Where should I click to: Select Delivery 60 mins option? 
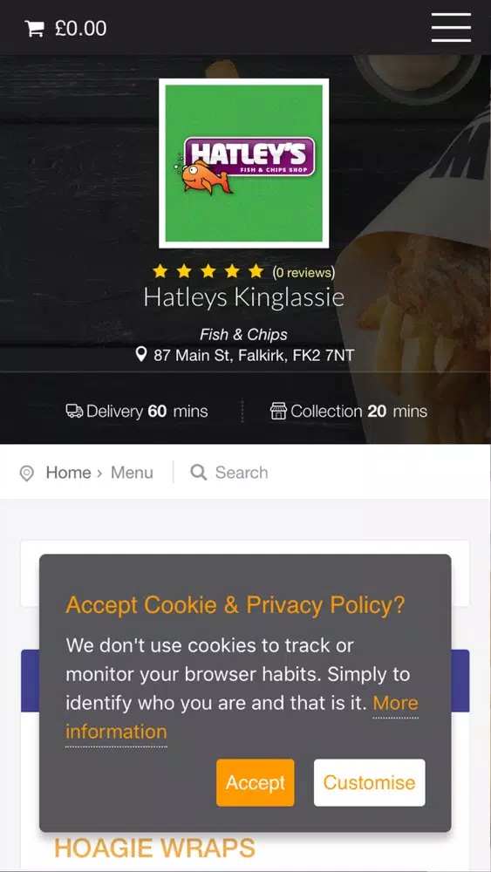click(137, 411)
